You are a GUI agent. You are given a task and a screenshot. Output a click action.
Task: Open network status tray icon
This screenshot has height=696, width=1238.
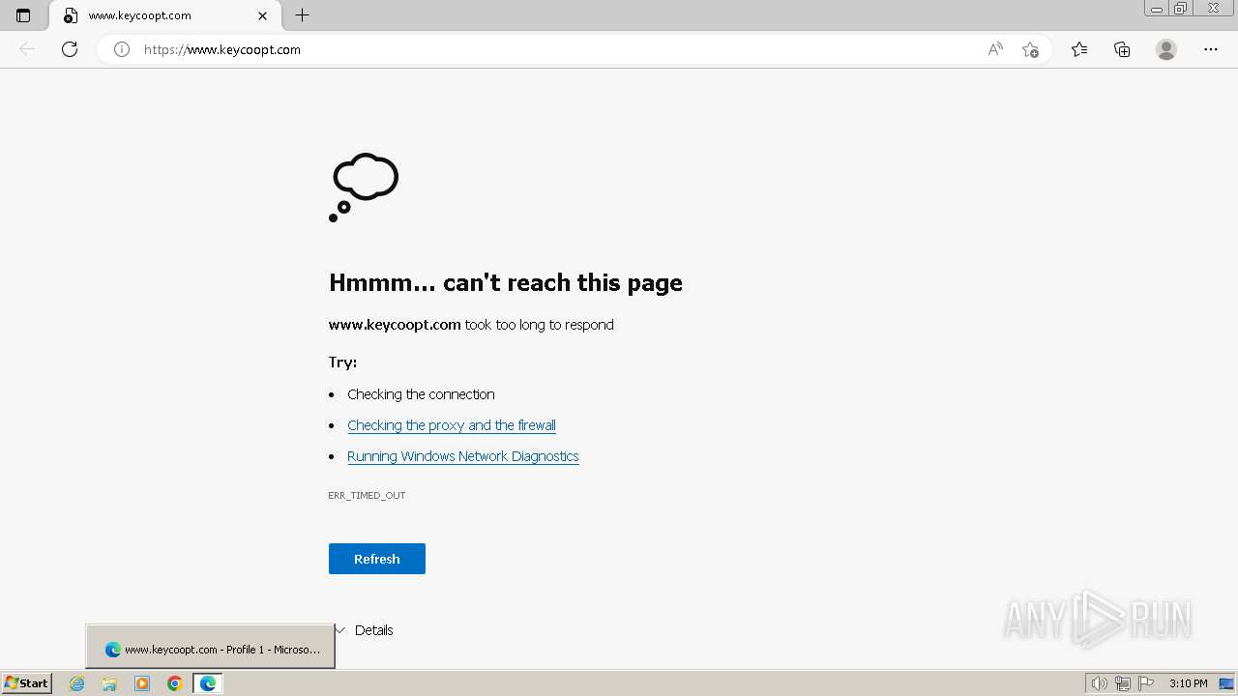click(1123, 683)
